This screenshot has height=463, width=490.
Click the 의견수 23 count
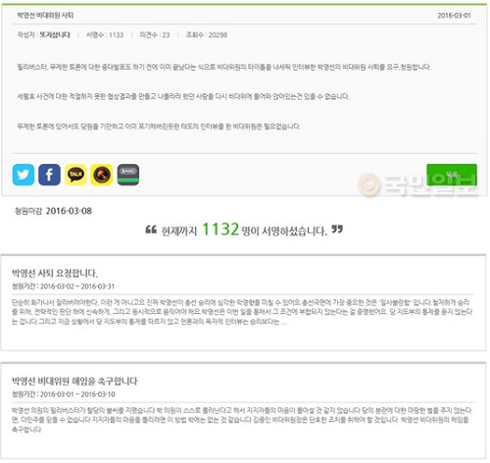pos(155,34)
